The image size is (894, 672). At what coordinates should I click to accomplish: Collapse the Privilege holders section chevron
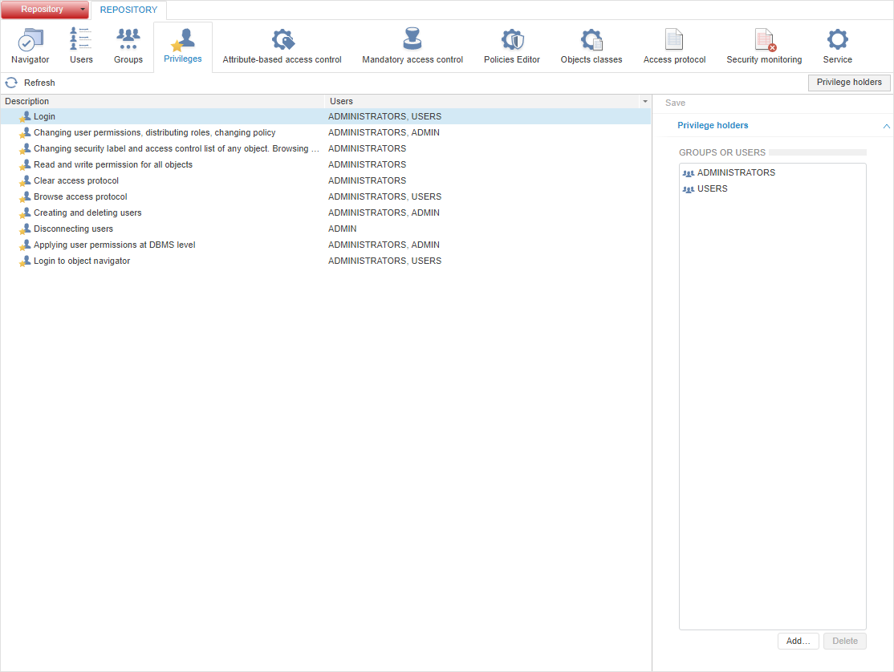[x=886, y=126]
